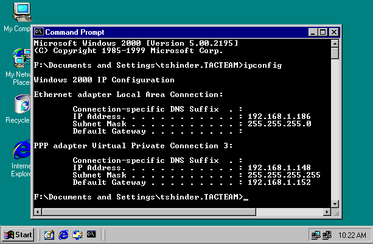Click Show Desktop quick launch icon
This screenshot has height=244, width=373.
click(49, 234)
